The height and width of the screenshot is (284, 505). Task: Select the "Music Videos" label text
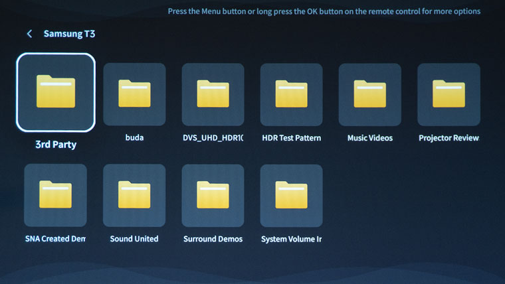369,138
